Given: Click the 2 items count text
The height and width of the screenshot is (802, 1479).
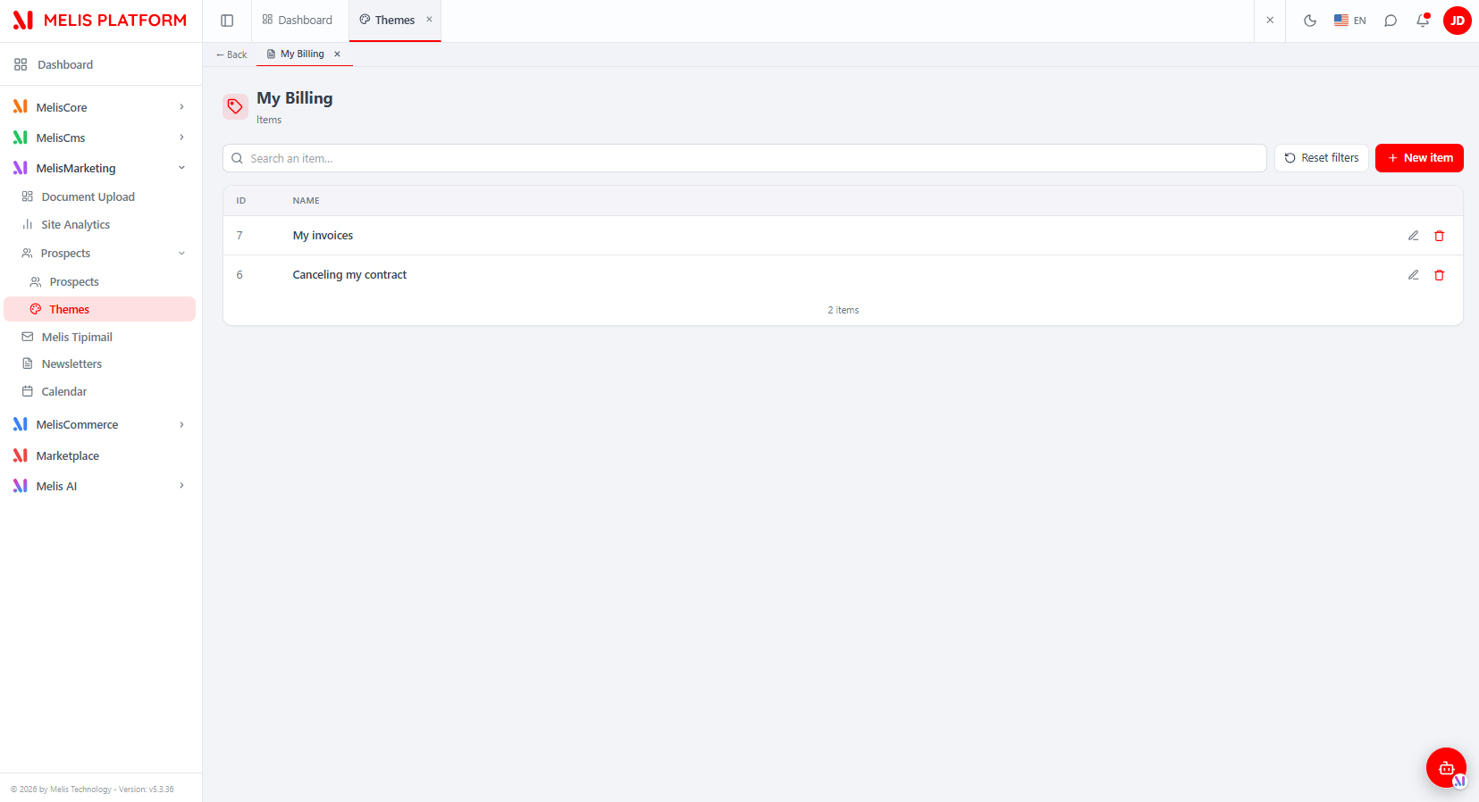Looking at the screenshot, I should [x=844, y=310].
